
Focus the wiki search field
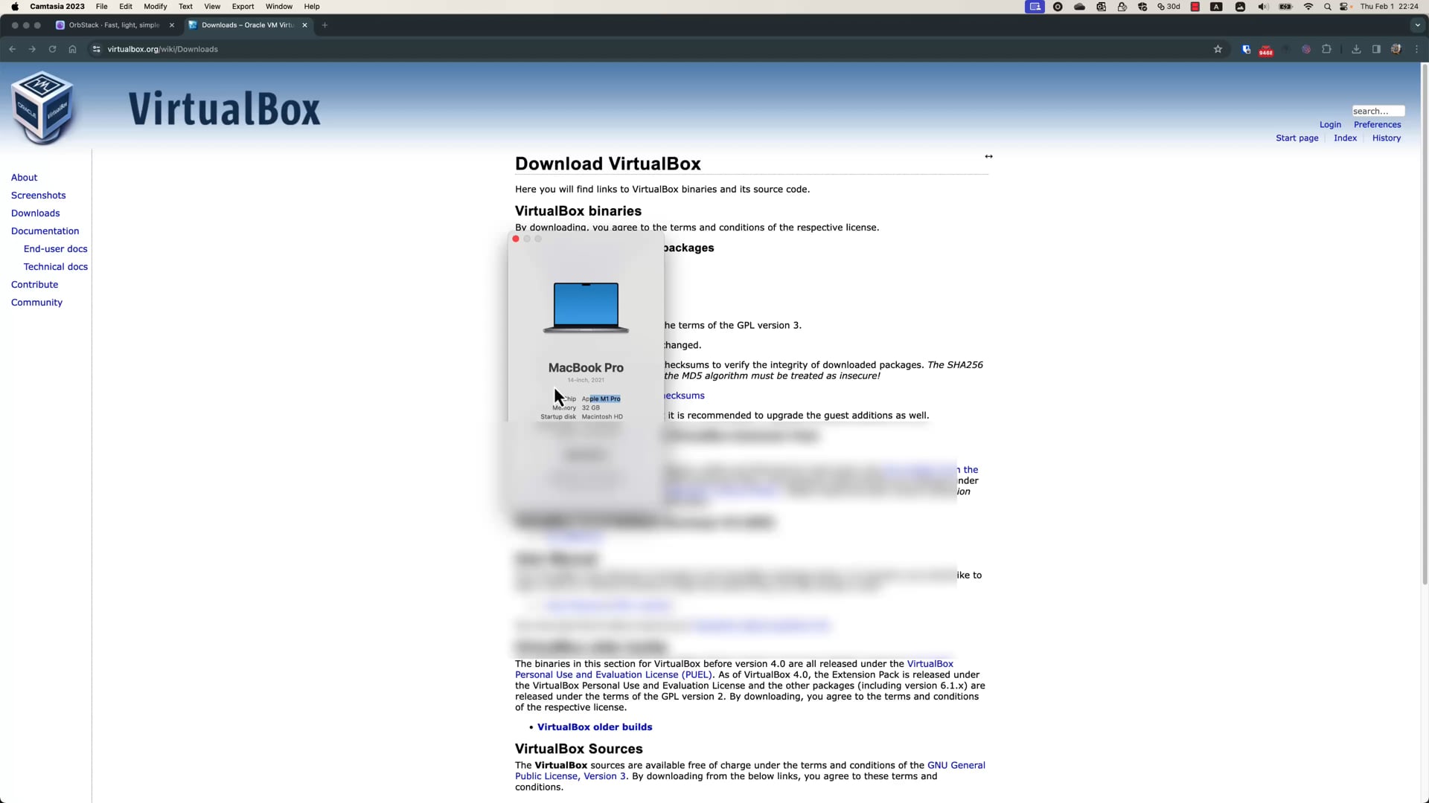(1378, 111)
